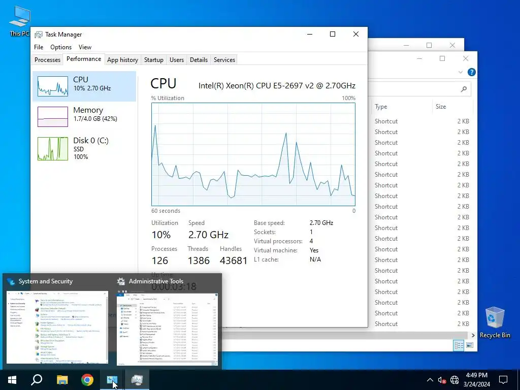The image size is (520, 390).
Task: Click the network globe tray icon
Action: coord(454,380)
